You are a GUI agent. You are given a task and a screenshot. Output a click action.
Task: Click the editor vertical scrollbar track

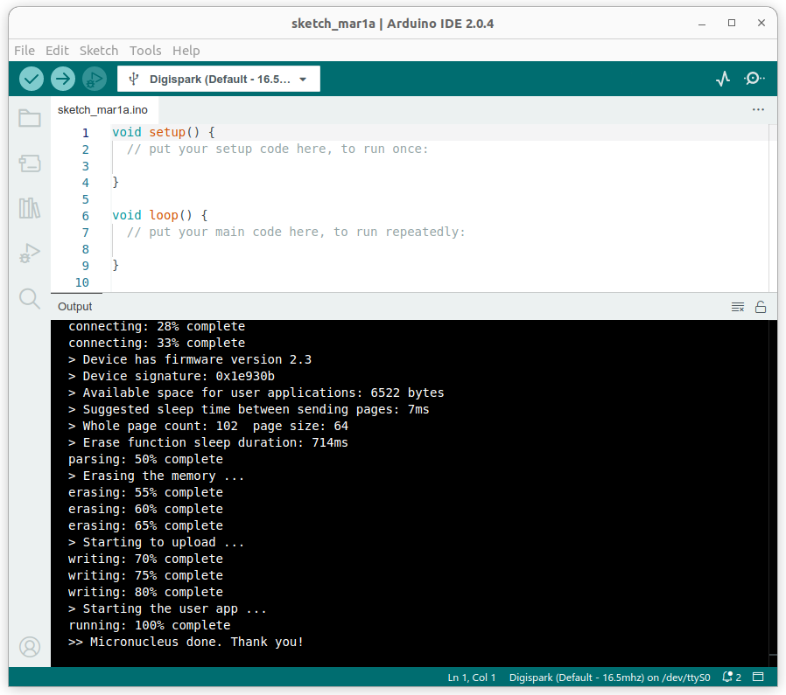tap(773, 208)
